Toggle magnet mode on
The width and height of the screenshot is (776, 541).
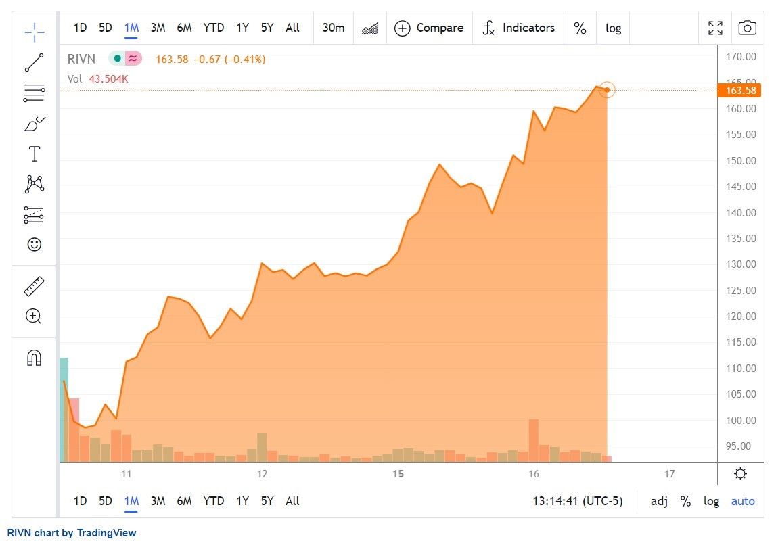click(34, 358)
